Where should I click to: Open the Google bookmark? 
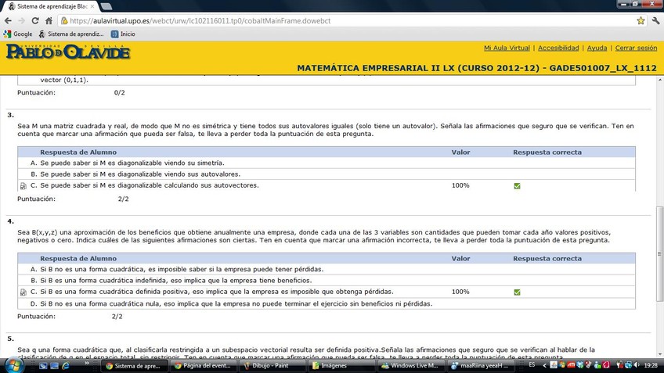[18, 34]
